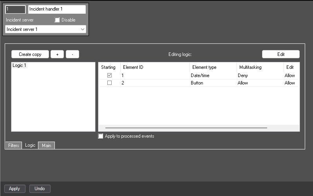Viewport: 313px width, 196px height.
Task: Sort by the Starting column header
Action: pos(109,67)
